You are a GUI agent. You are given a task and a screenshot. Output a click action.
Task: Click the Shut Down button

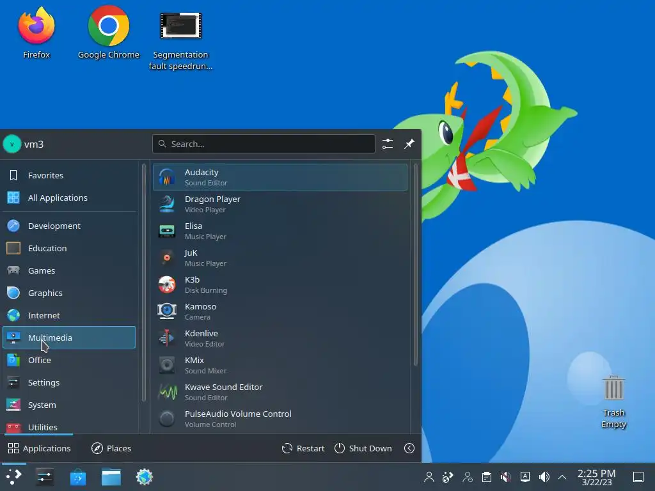tap(363, 448)
